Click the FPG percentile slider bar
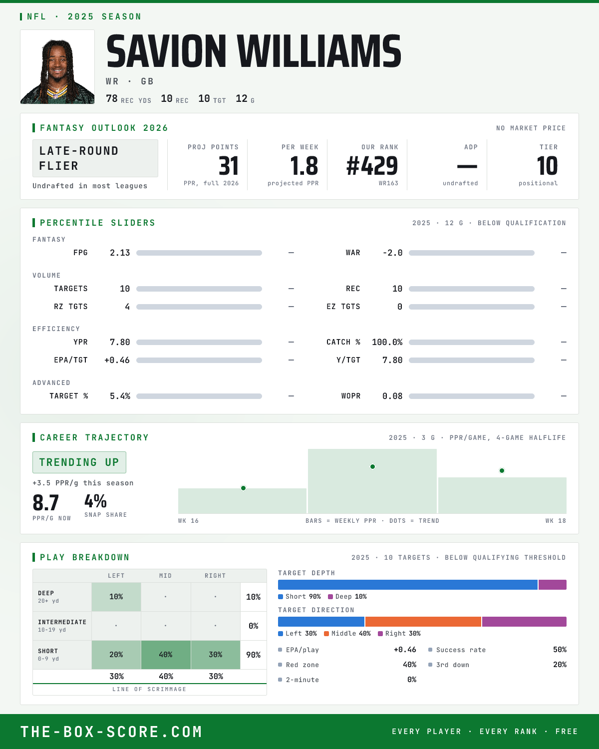The height and width of the screenshot is (749, 599). [x=199, y=253]
